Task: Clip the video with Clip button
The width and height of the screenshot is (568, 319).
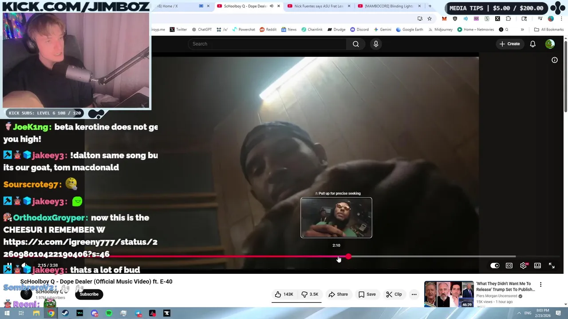Action: [x=394, y=294]
